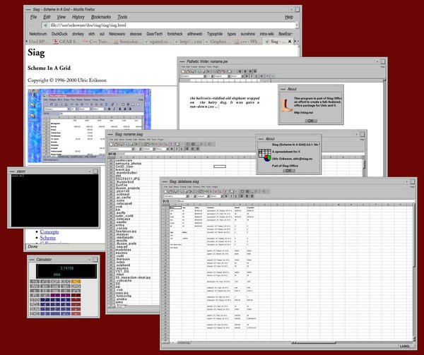Viewport: 424px width, 355px height.
Task: Toggle Italic in noname.siag format bar
Action: (x=177, y=149)
